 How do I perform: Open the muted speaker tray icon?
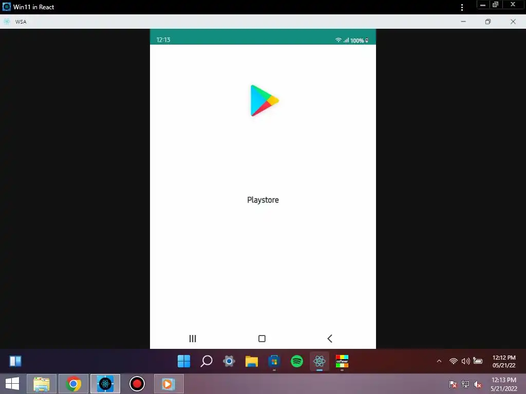pos(477,384)
